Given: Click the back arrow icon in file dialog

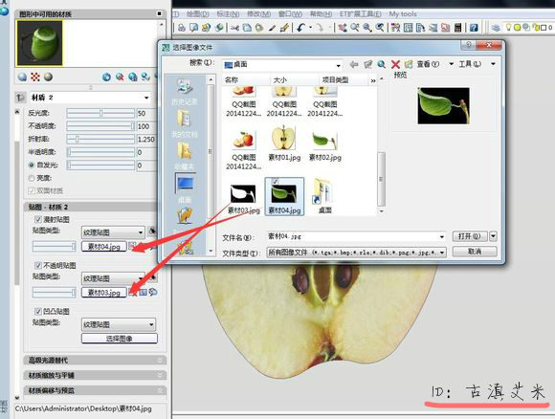Looking at the screenshot, I should (x=354, y=64).
